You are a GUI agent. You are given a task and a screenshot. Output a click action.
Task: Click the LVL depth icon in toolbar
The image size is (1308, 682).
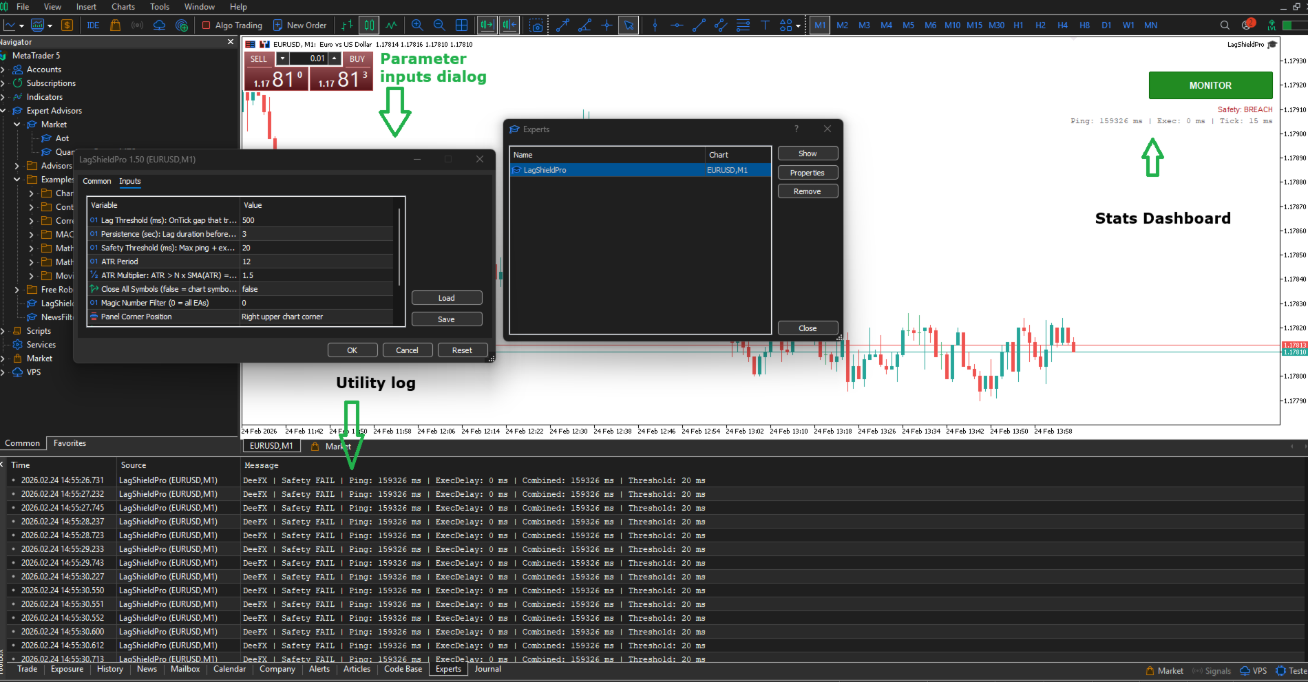pos(1272,25)
